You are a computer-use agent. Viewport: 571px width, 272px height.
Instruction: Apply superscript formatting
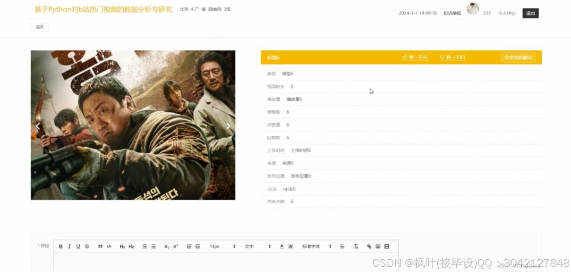176,247
